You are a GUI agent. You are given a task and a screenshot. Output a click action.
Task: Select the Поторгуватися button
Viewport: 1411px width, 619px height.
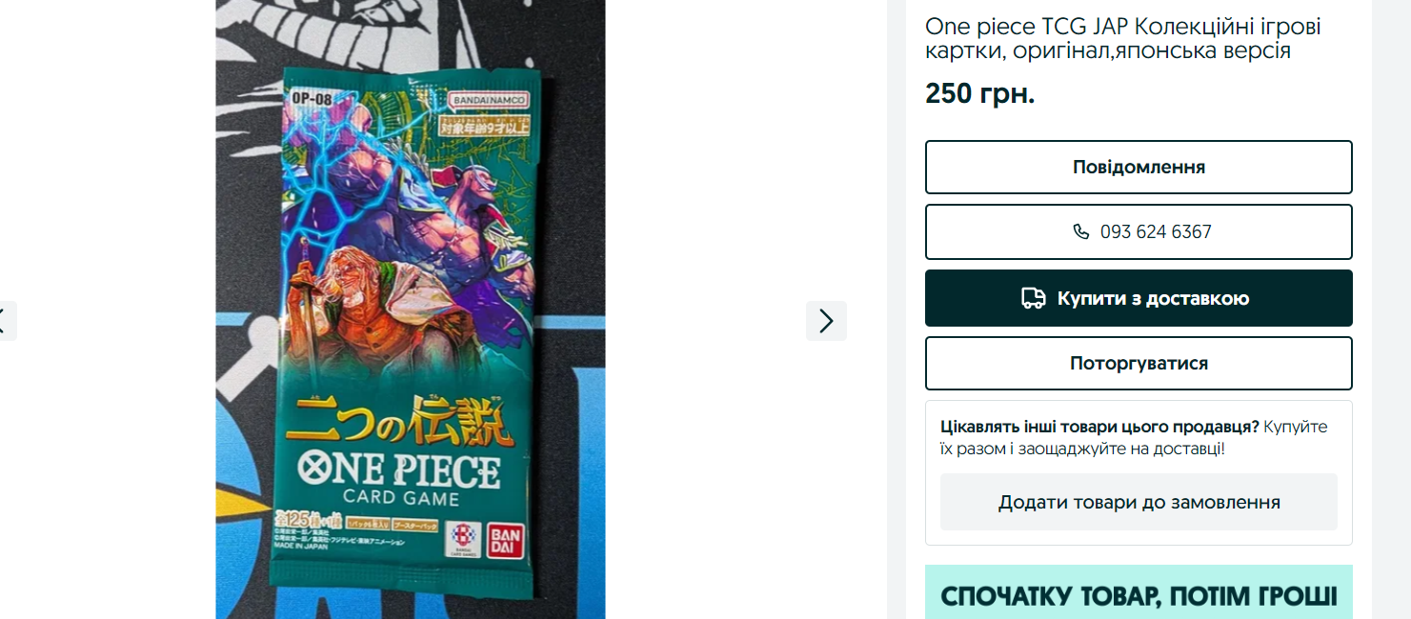click(1139, 363)
